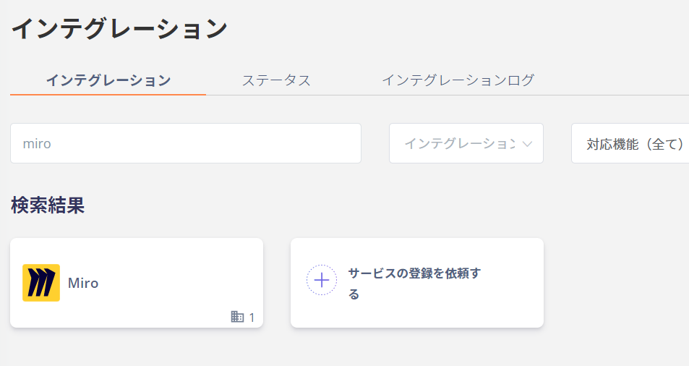Click the Miro name label
The height and width of the screenshot is (366, 689).
[x=83, y=283]
